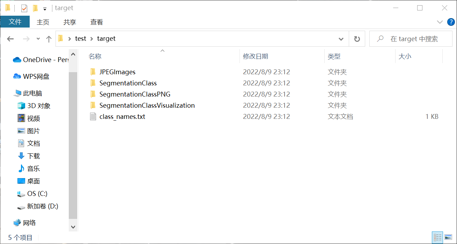Open the Customize Quick Access Toolbar dropdown
The height and width of the screenshot is (244, 457).
tap(45, 9)
